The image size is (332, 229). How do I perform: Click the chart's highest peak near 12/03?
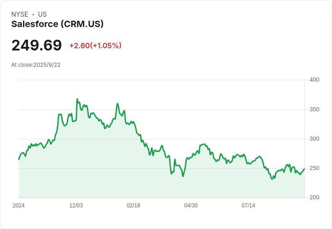click(x=77, y=99)
